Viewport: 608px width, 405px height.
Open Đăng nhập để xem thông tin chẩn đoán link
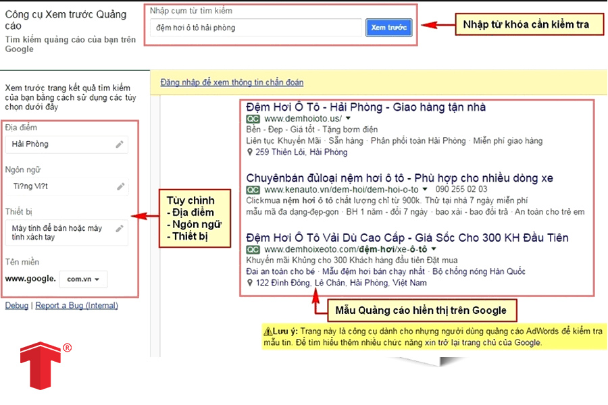click(x=232, y=82)
